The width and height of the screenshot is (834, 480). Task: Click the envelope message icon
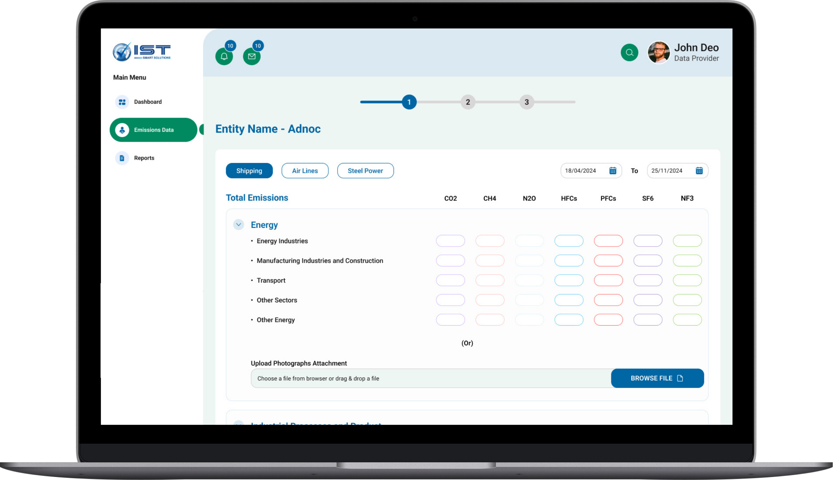point(252,55)
